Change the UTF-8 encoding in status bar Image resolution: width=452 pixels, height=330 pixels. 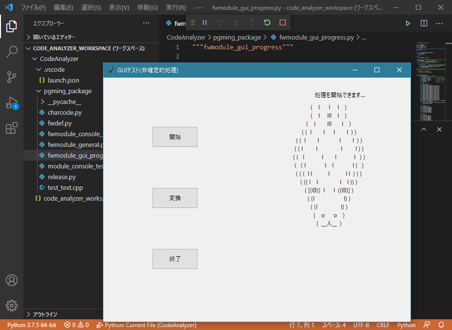361,325
